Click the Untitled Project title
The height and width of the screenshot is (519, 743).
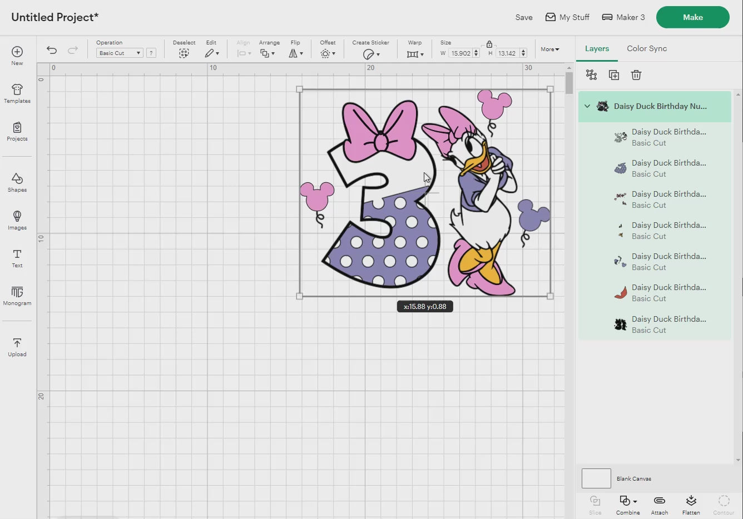pos(55,17)
